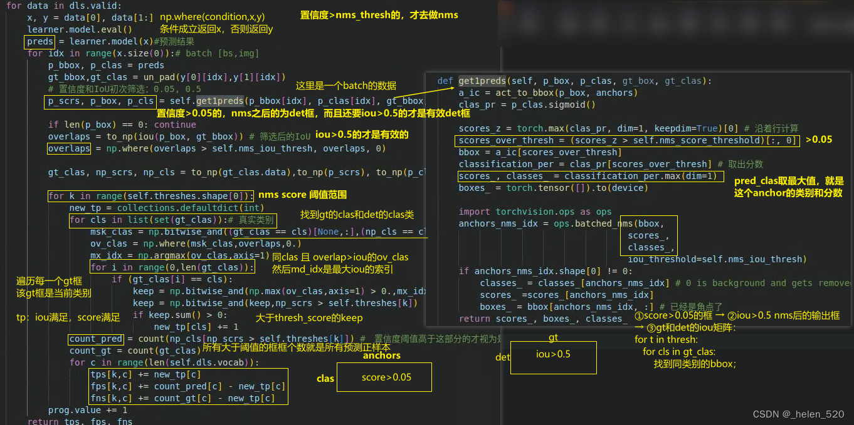
Task: Click the tps fps fns counting box
Action: 188,386
